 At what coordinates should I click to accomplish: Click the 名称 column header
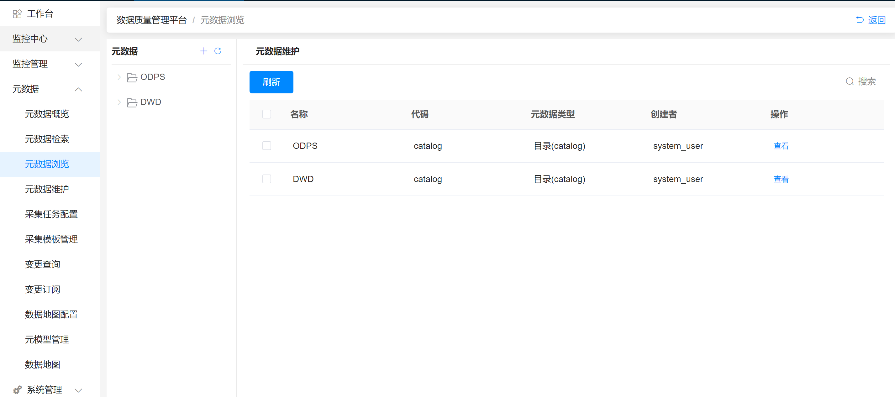[299, 114]
